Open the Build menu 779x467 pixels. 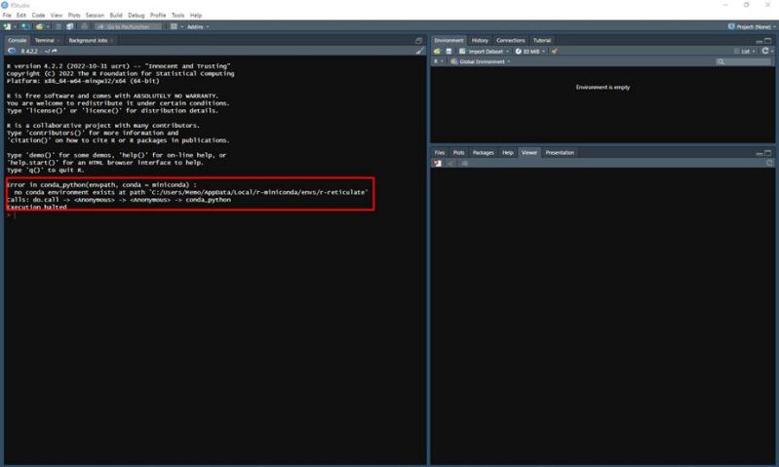coord(116,16)
